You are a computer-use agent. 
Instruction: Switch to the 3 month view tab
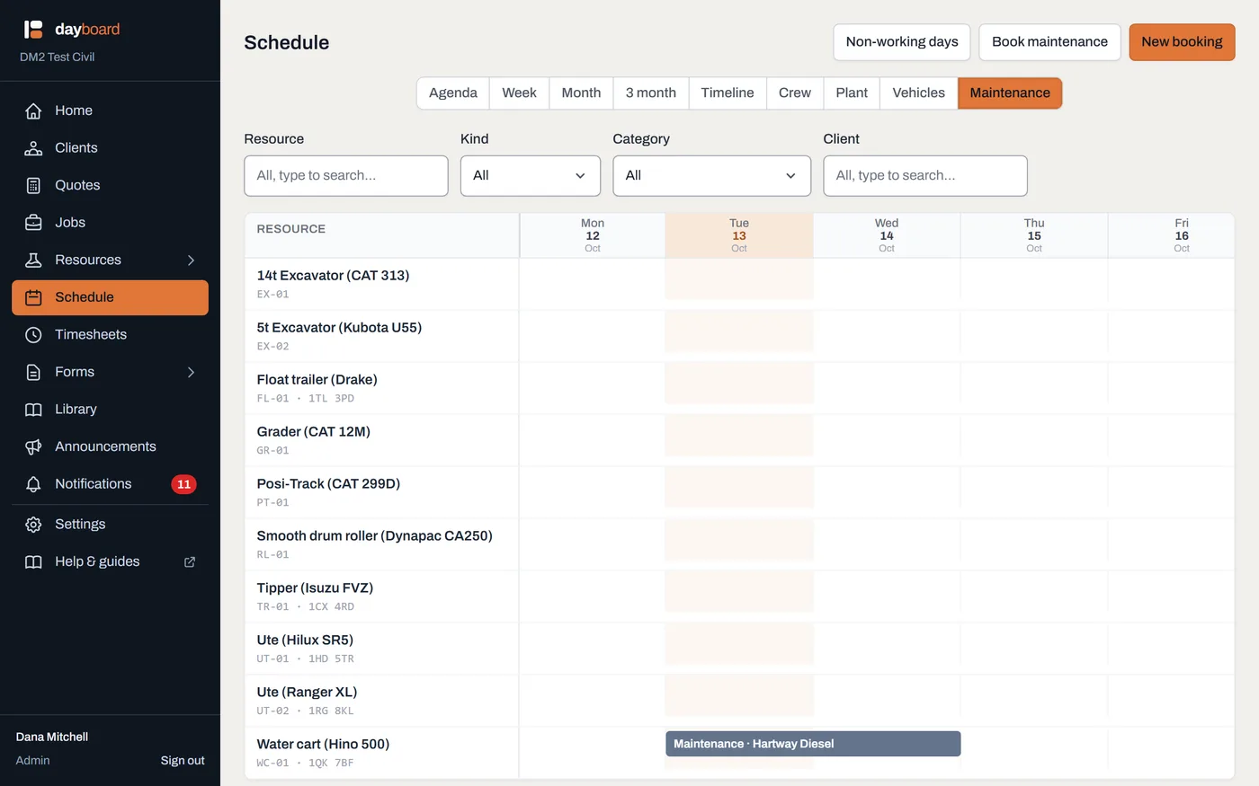[651, 93]
